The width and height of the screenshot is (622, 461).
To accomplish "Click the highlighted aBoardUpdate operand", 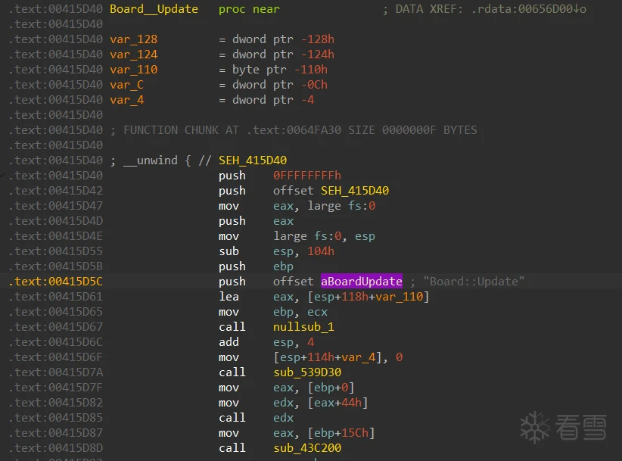I will point(362,282).
